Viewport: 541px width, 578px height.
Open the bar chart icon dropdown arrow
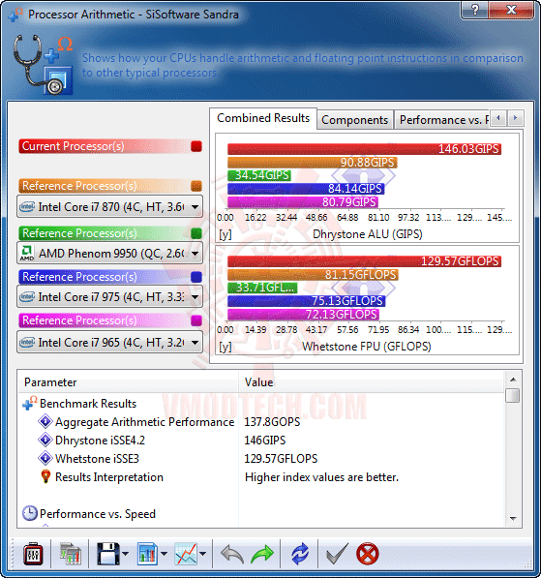point(164,553)
